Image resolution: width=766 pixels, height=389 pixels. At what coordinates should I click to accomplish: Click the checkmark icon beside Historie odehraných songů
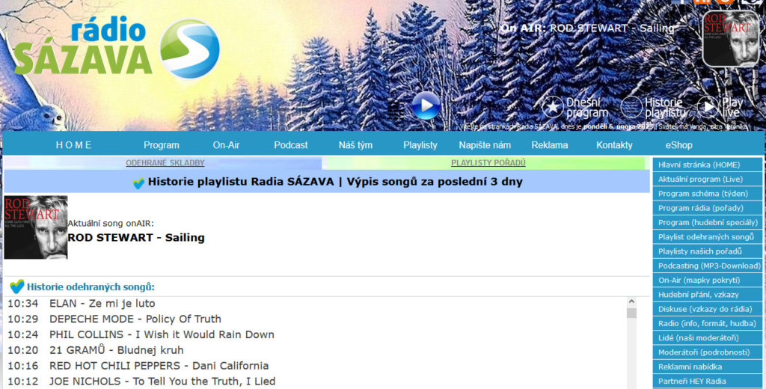[x=16, y=287]
